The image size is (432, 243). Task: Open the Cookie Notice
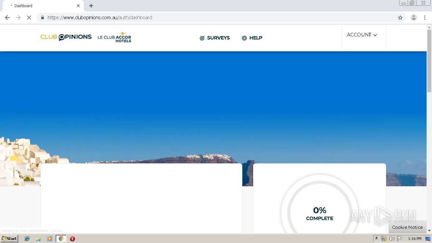(x=407, y=227)
